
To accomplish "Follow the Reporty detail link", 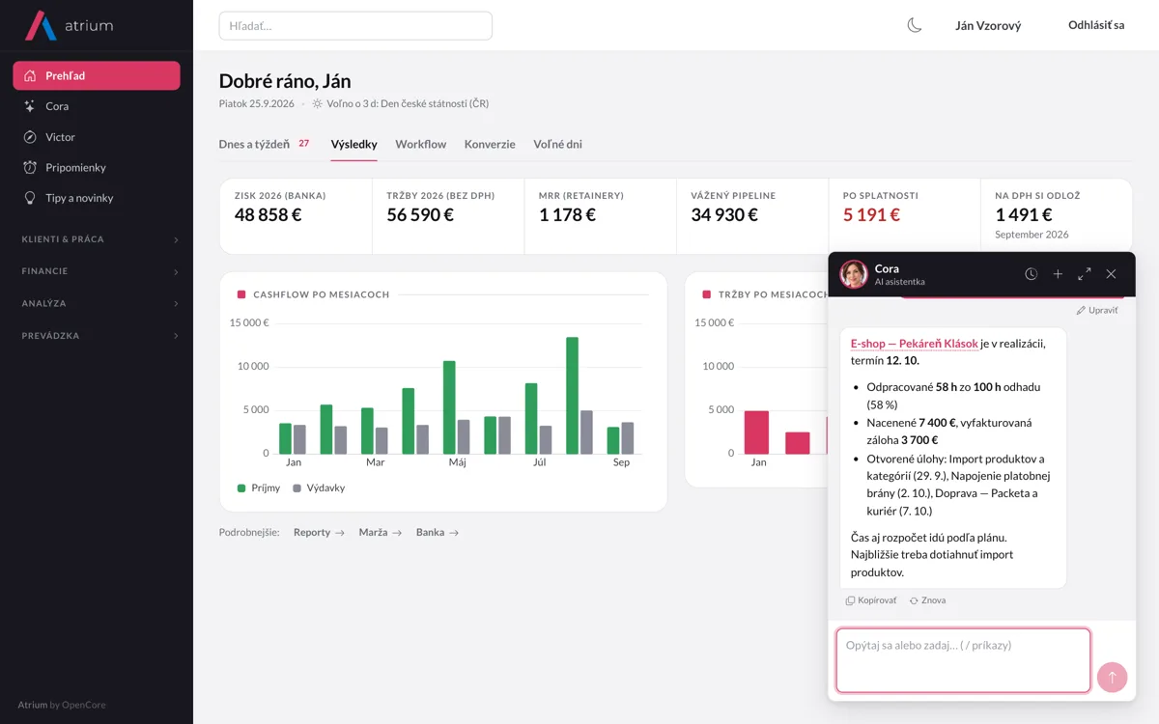I will 319,532.
